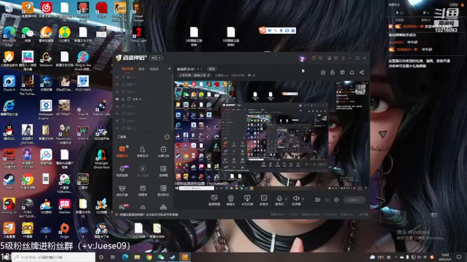Toggle visibility eye of 文本 4 source
Screen dimensions: 467x262
117,99
